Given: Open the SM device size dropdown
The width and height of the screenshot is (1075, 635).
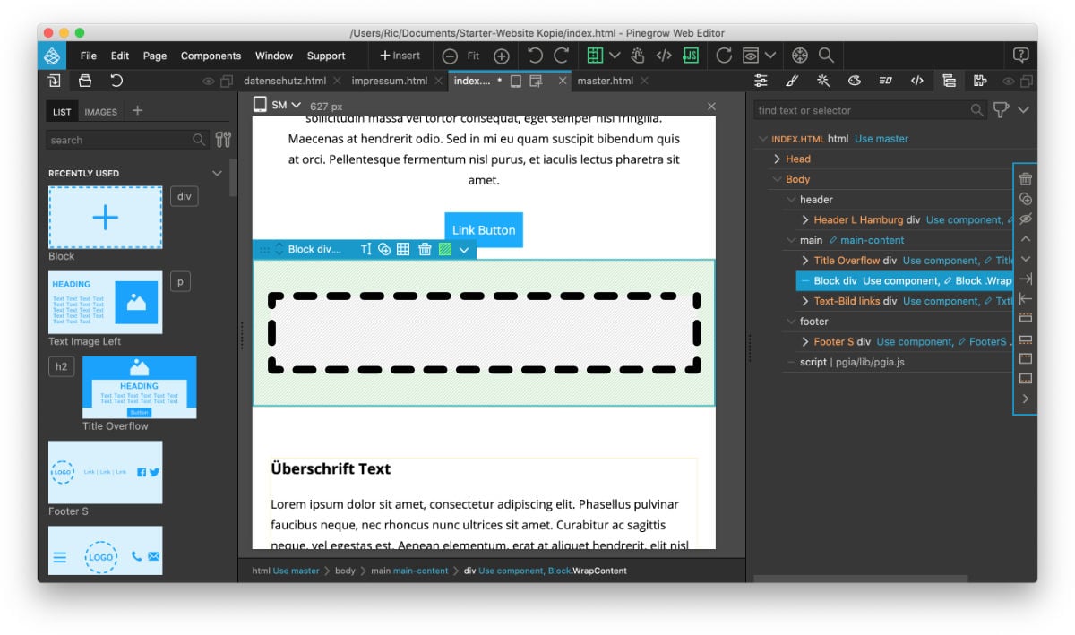Looking at the screenshot, I should tap(279, 106).
